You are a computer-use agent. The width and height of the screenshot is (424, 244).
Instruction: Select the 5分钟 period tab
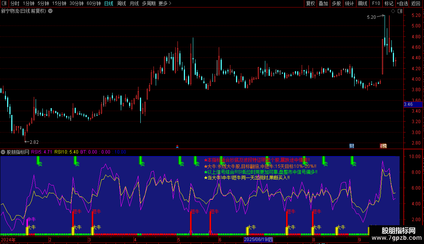(x=43, y=3)
